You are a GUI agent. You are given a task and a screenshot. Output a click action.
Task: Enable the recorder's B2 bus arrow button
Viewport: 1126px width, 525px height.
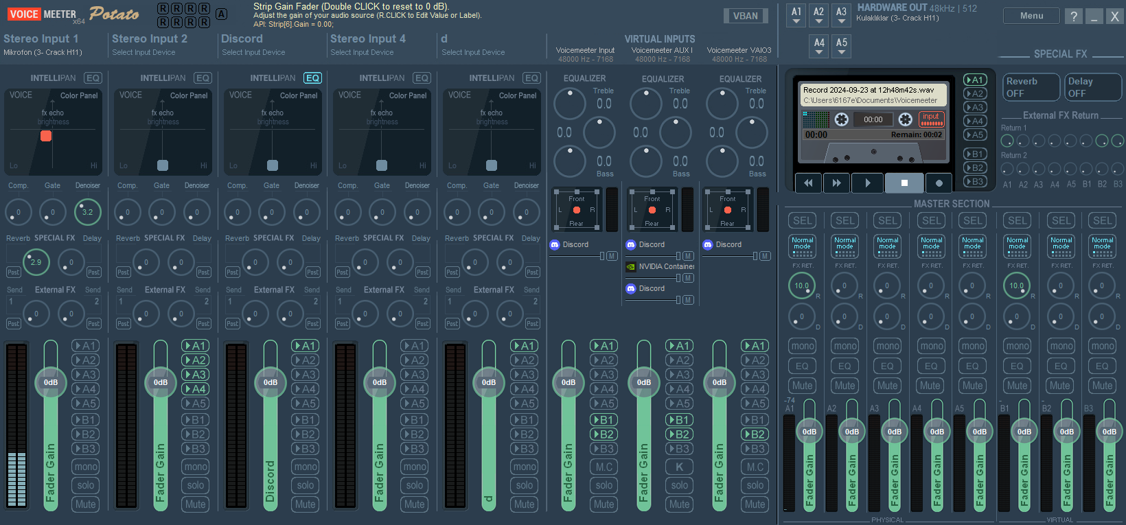point(975,167)
